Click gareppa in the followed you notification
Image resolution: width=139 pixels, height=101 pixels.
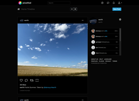pyautogui.click(x=98, y=42)
